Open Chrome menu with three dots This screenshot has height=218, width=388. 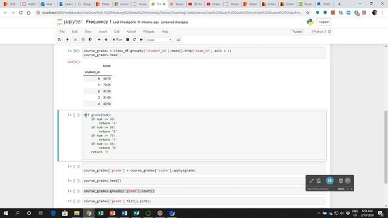pyautogui.click(x=383, y=13)
